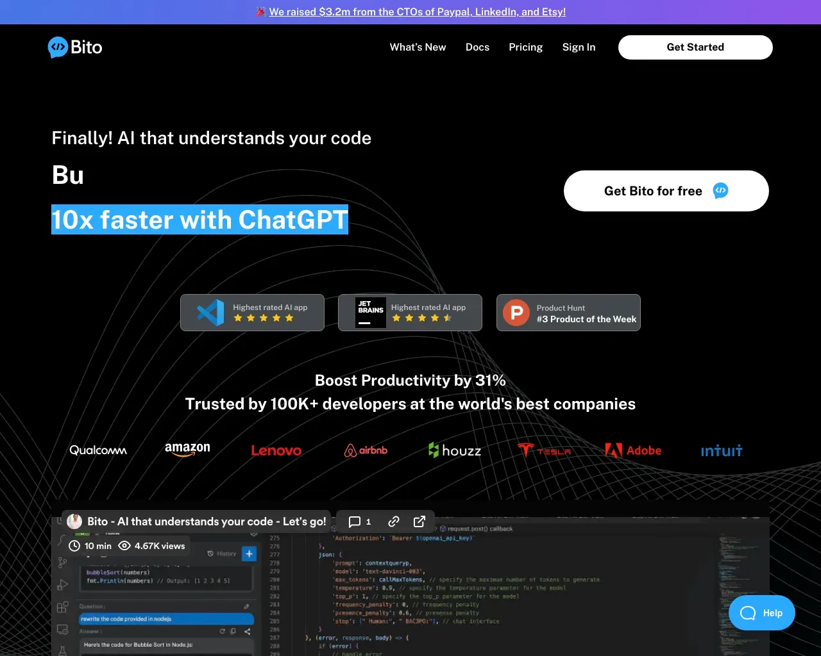The height and width of the screenshot is (656, 821).
Task: Click the Sign In link
Action: click(579, 47)
